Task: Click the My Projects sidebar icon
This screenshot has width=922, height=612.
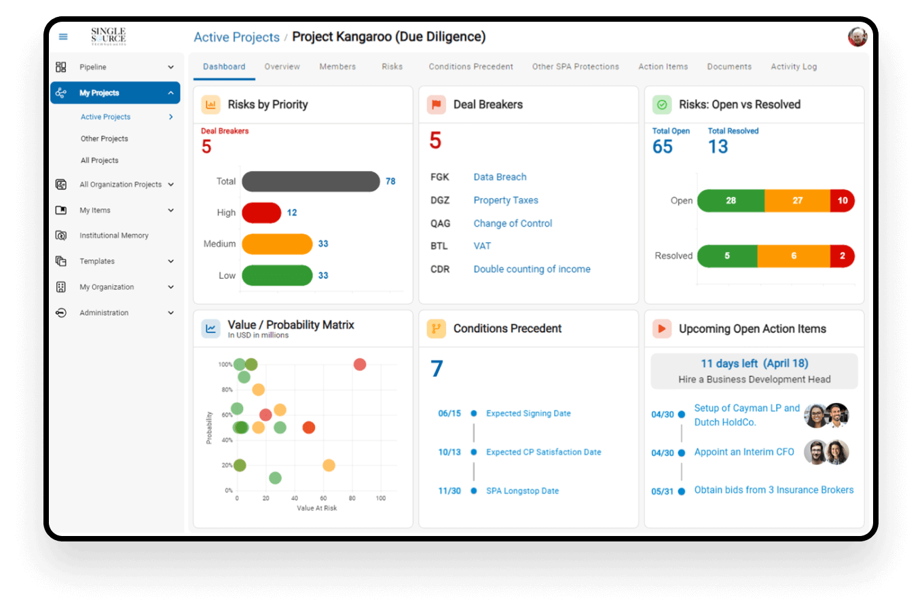Action: coord(61,93)
